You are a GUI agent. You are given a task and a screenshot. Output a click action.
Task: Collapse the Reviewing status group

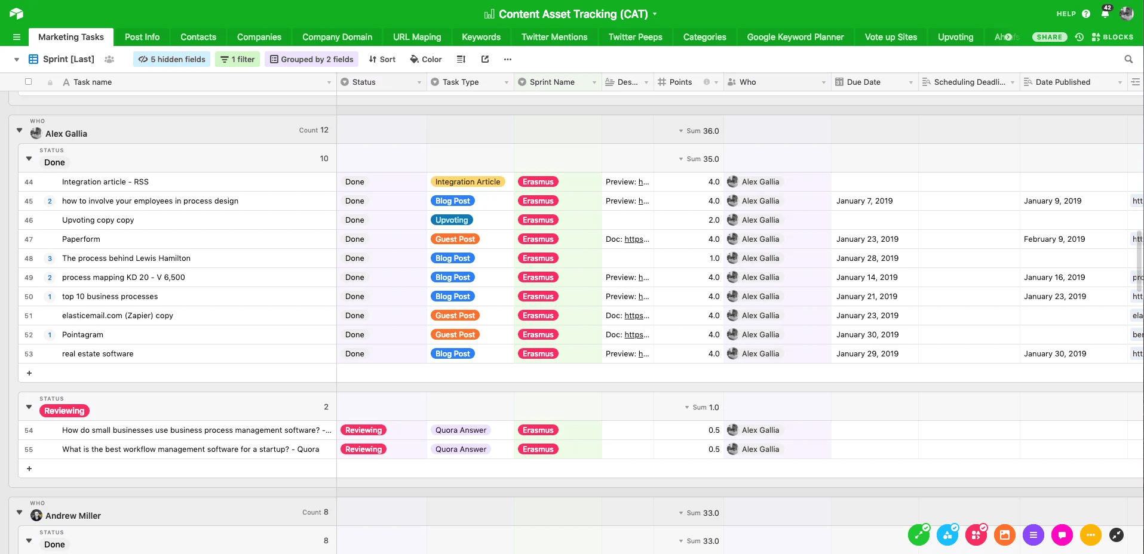[x=29, y=407]
